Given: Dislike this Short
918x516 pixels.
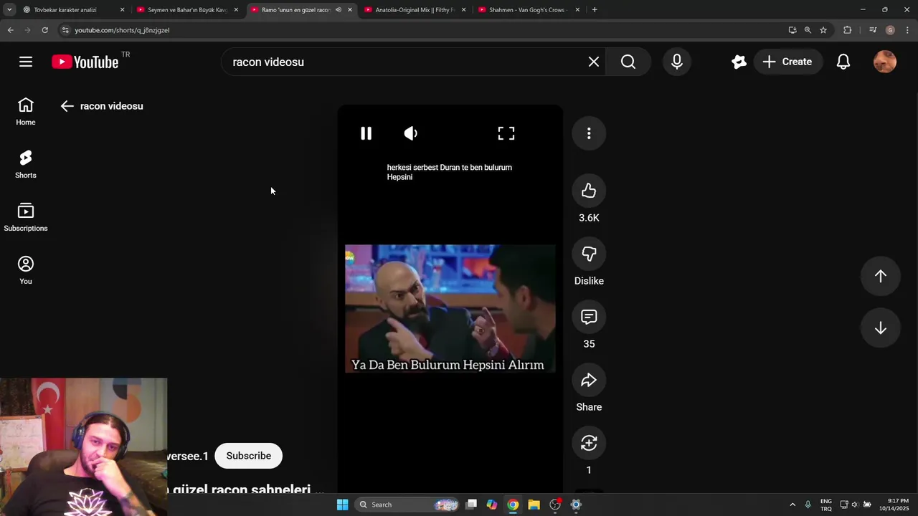Looking at the screenshot, I should (589, 254).
